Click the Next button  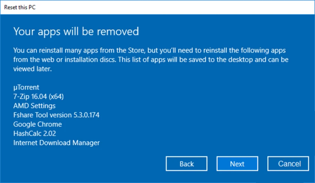pos(237,164)
